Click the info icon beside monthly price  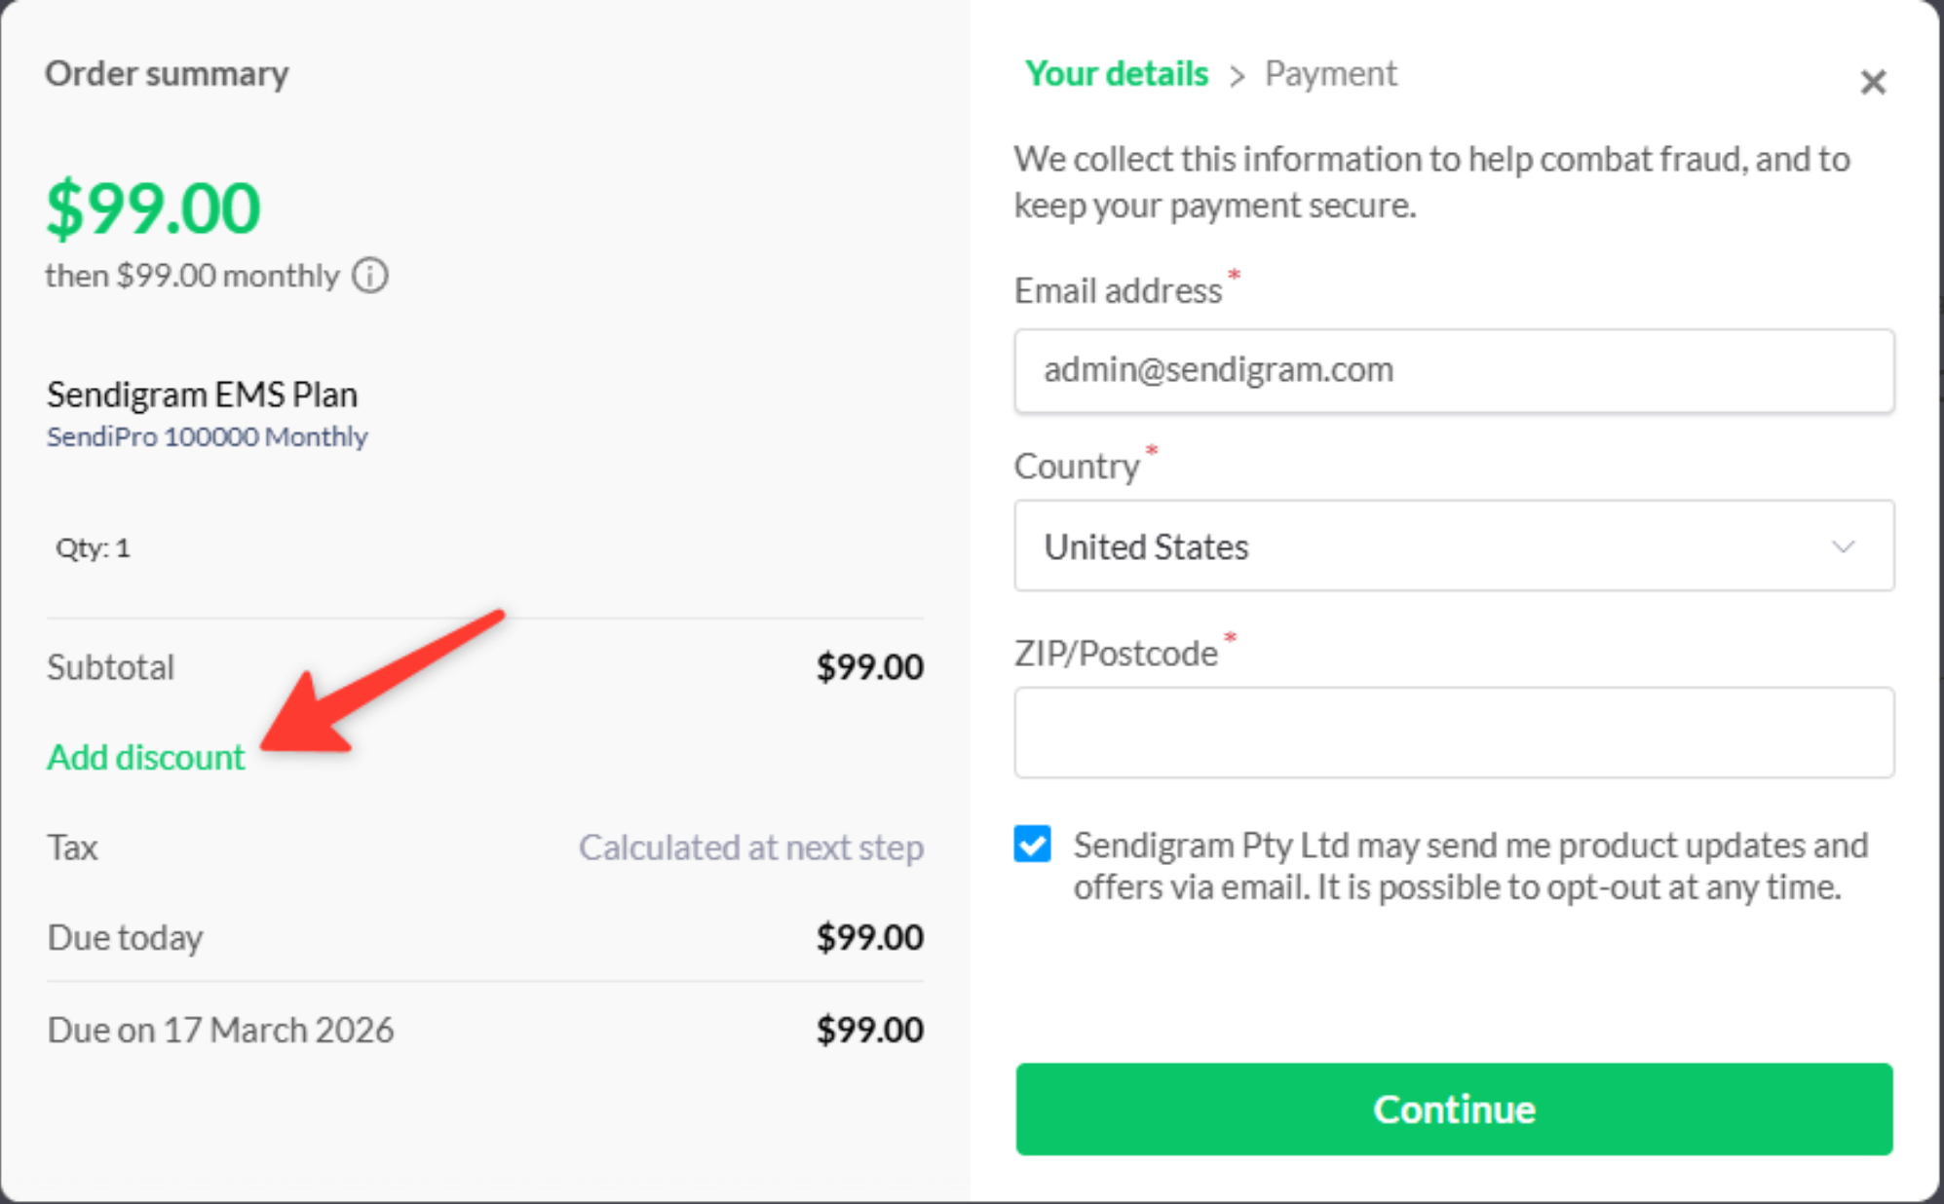pyautogui.click(x=370, y=276)
